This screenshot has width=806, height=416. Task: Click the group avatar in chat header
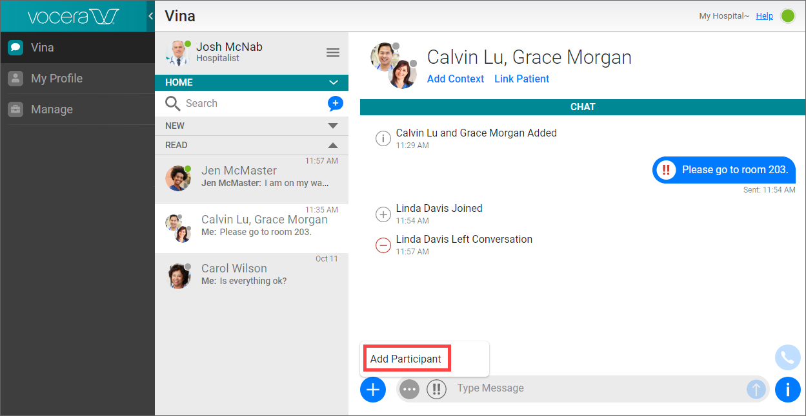tap(394, 66)
